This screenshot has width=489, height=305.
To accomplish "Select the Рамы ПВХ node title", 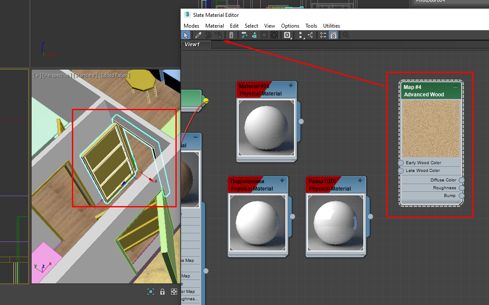I will [x=336, y=184].
